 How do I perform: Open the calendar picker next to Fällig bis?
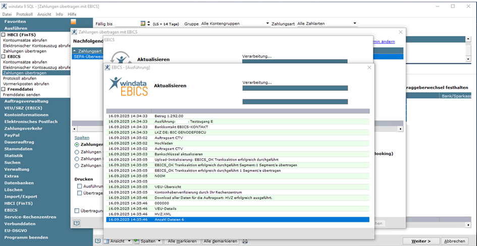[x=142, y=24]
